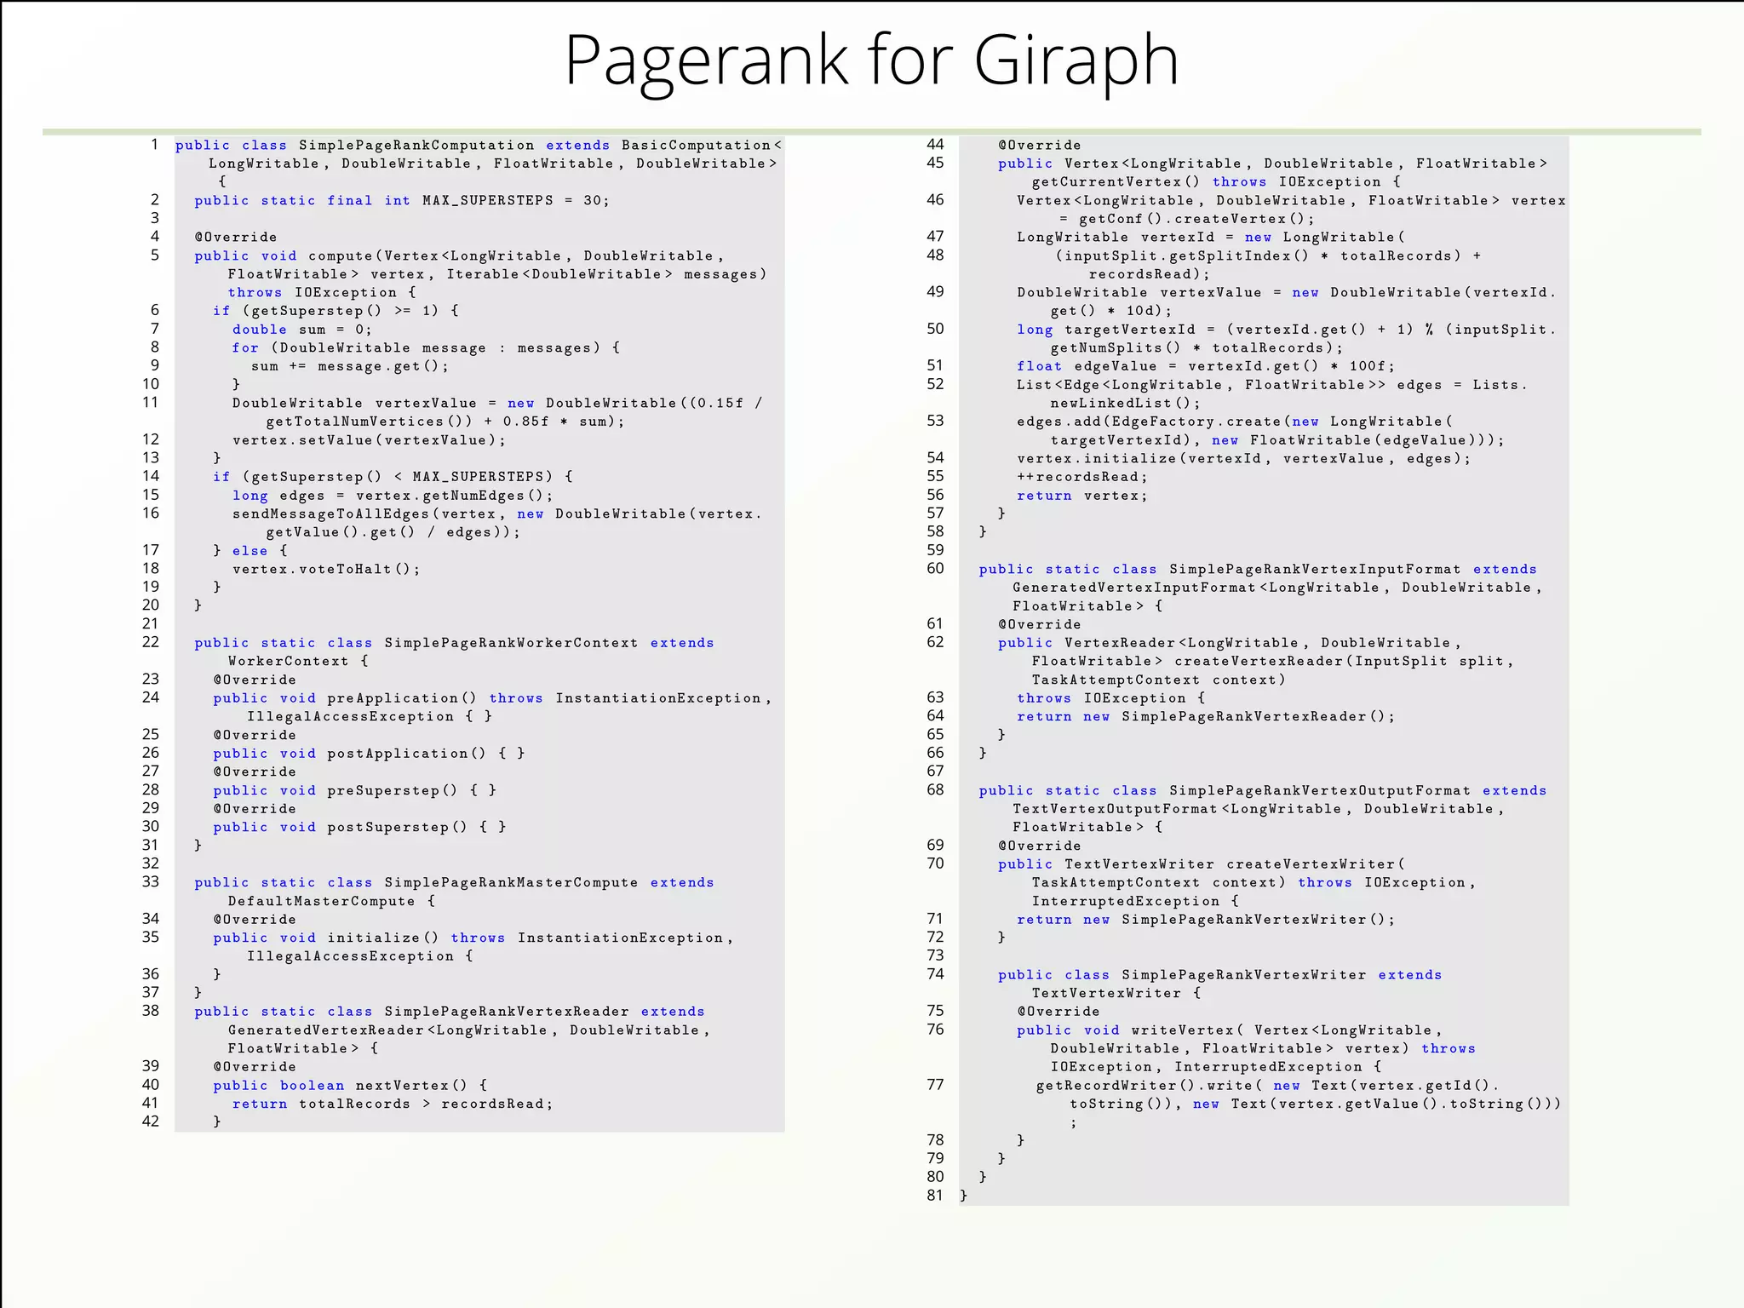Click 'SimplePageRankVertexReader' on line 38
The height and width of the screenshot is (1308, 1744).
pos(507,1012)
